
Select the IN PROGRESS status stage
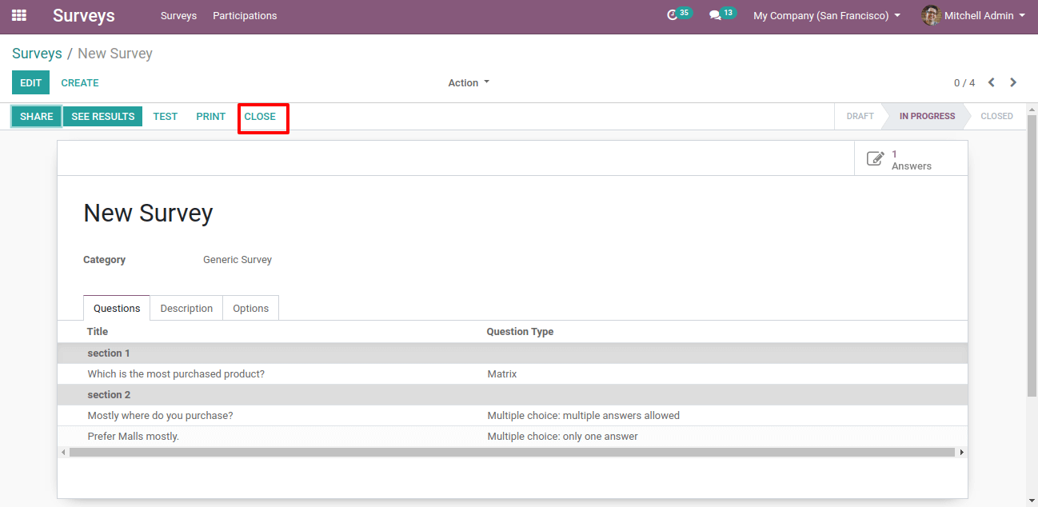pos(927,116)
